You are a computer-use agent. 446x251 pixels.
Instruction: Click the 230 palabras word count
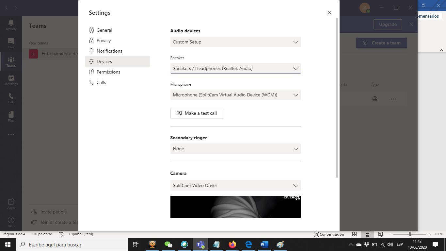pyautogui.click(x=42, y=234)
